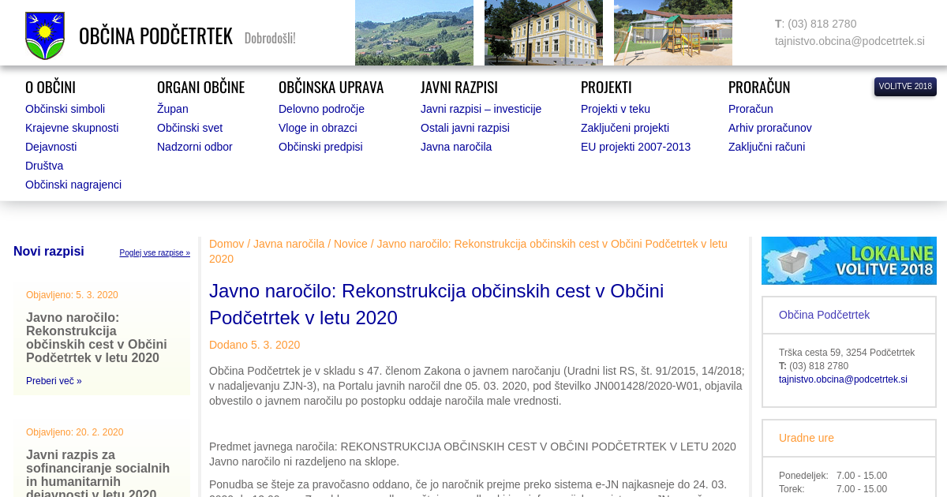Click the Občina Podčetrtek coat of arms logo

tap(45, 35)
